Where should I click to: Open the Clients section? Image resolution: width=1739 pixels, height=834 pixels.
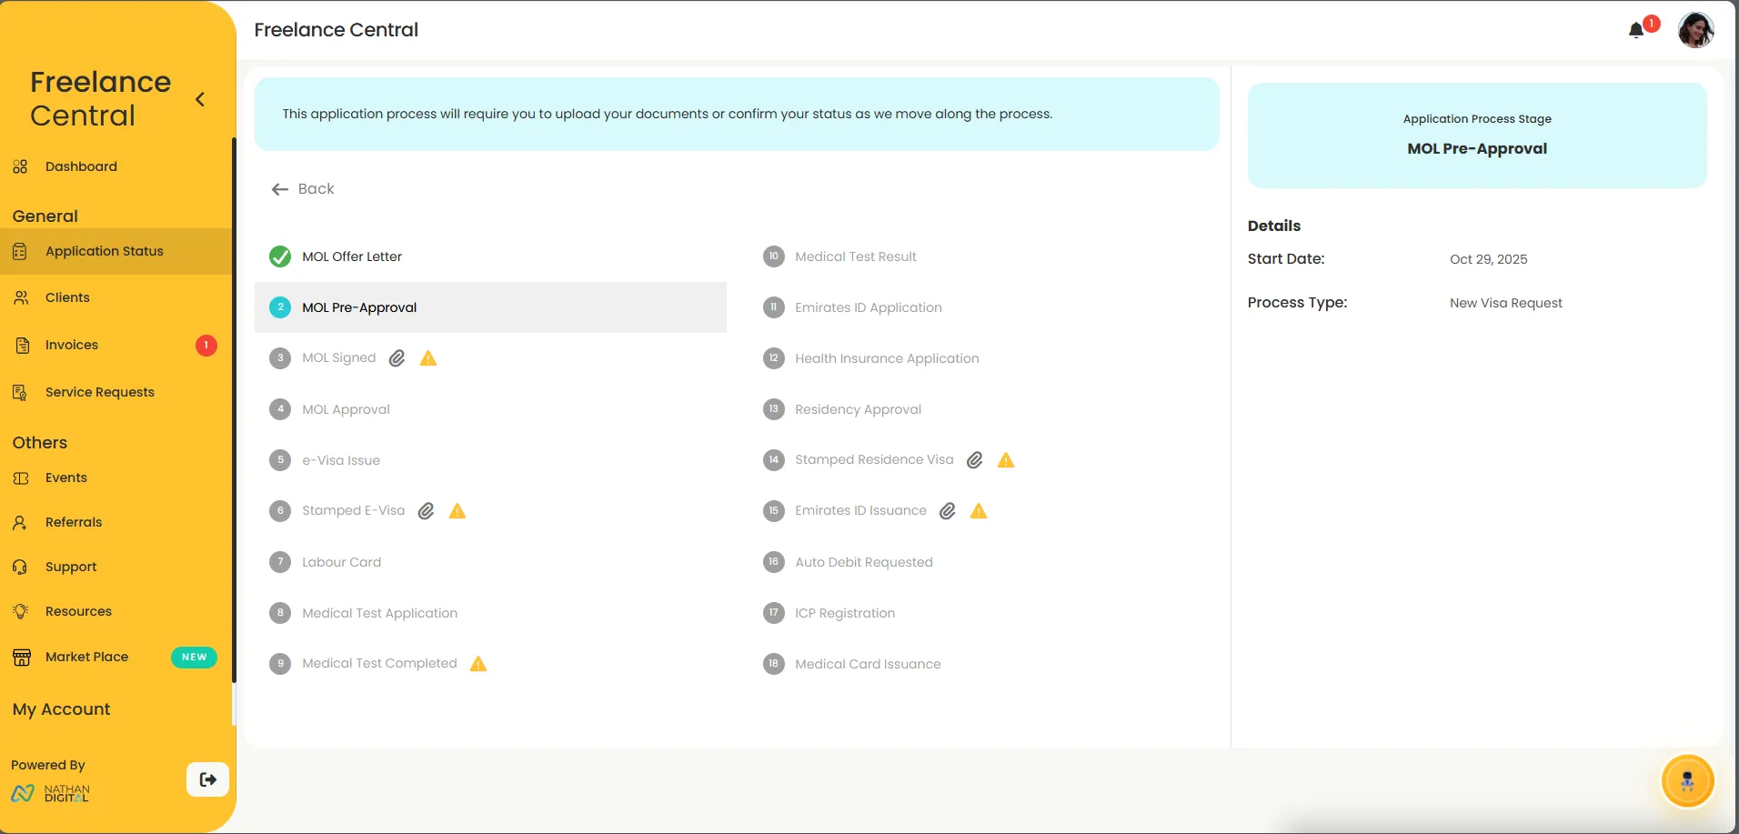pos(67,297)
